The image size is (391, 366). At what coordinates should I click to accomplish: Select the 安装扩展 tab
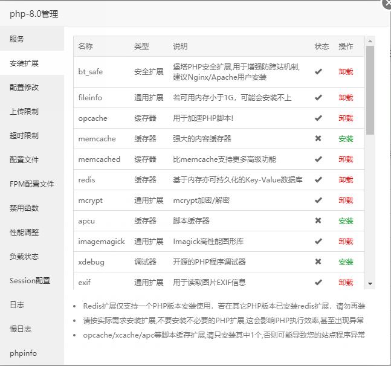point(32,63)
